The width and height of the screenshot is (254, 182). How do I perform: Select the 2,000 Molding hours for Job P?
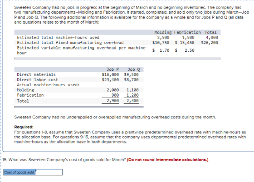pos(113,90)
